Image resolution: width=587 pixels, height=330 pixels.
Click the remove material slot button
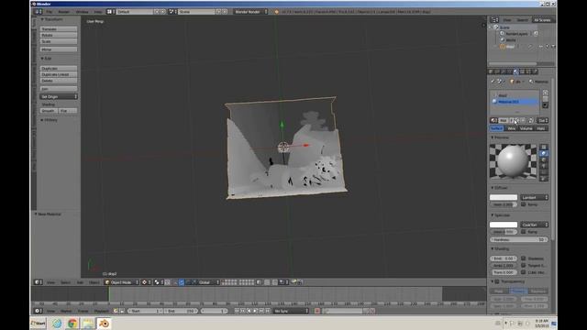[545, 99]
